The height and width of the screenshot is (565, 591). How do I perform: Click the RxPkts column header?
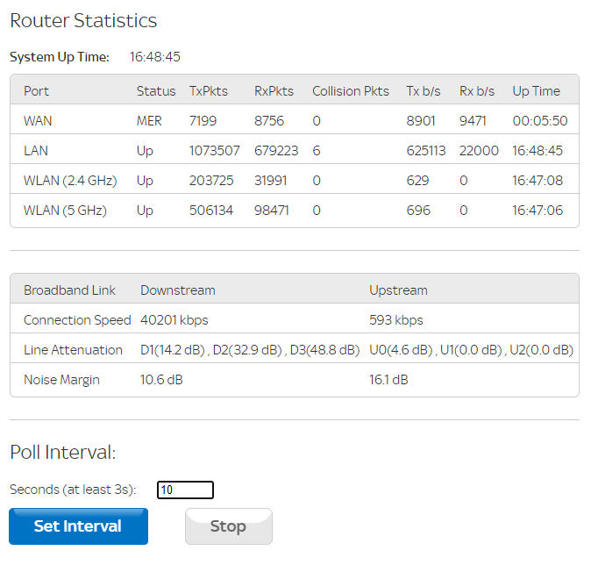274,91
